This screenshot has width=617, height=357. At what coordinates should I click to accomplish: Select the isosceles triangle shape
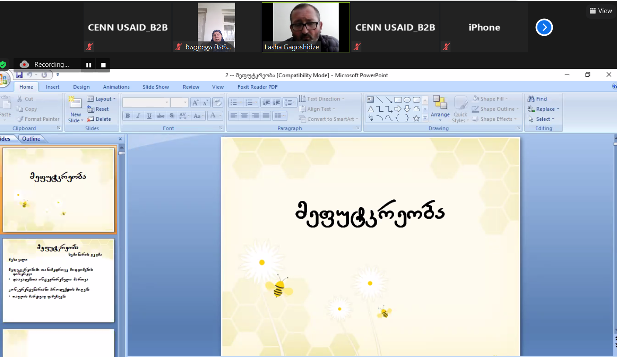coord(370,109)
